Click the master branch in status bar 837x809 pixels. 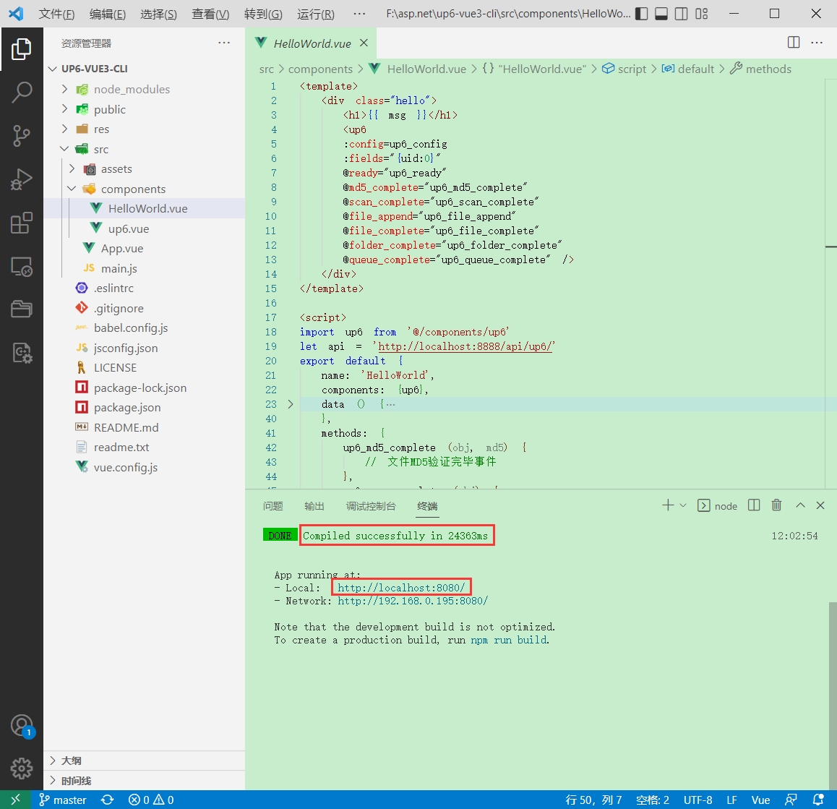(63, 800)
